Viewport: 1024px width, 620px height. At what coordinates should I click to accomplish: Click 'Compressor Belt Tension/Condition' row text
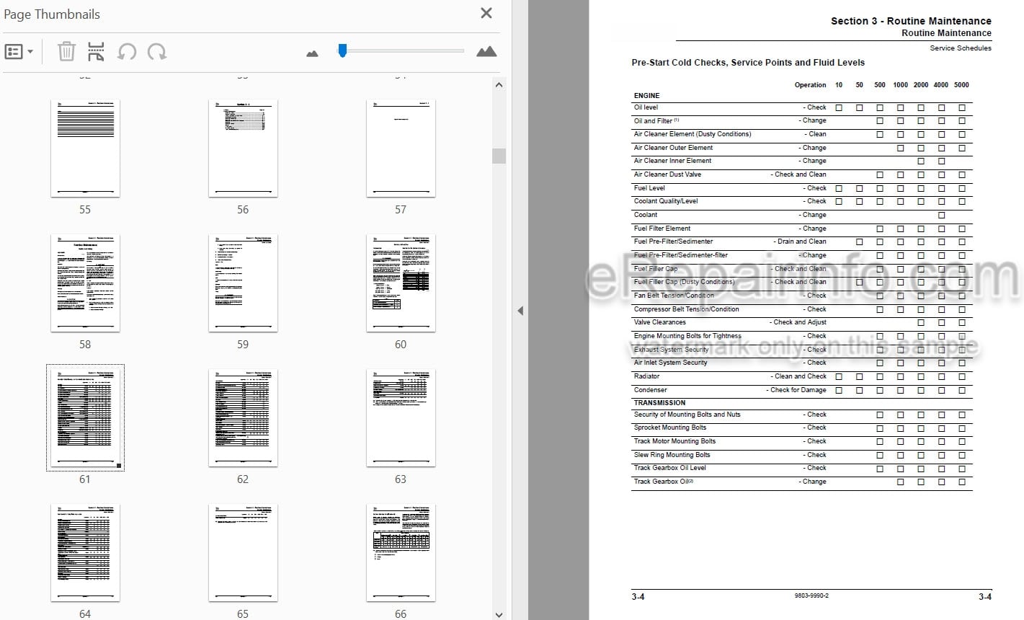point(686,309)
